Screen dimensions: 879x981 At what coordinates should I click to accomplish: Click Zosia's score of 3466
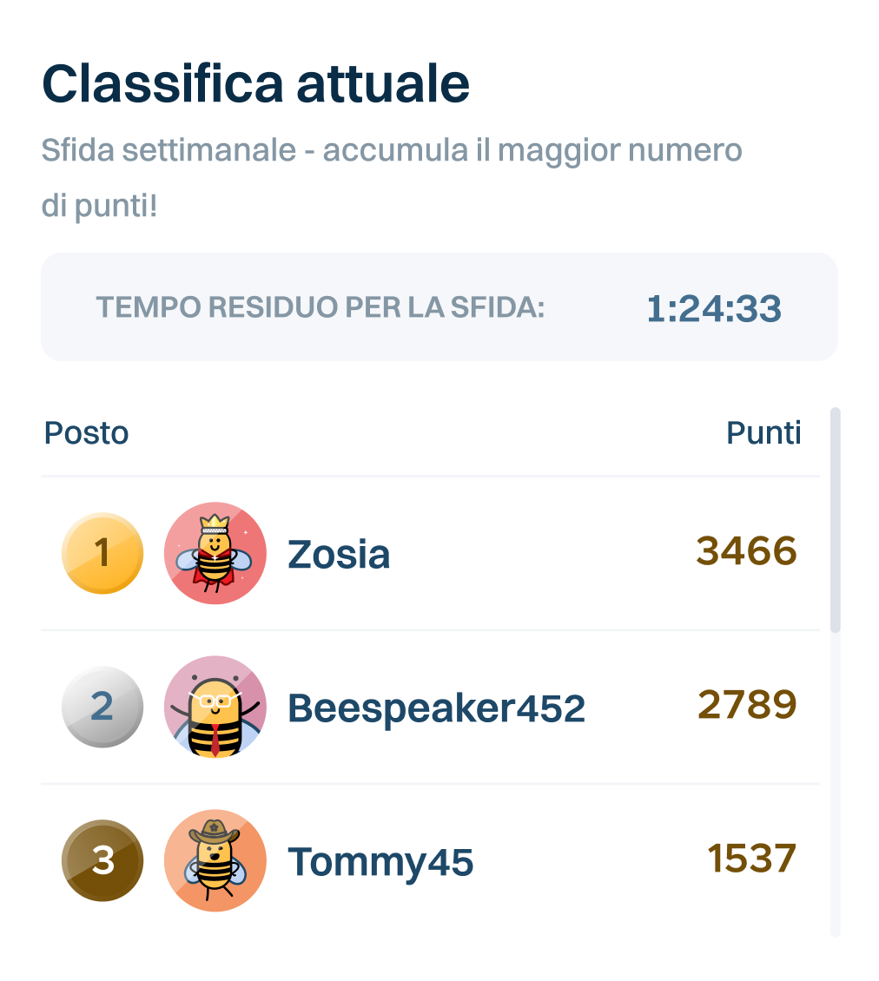746,552
